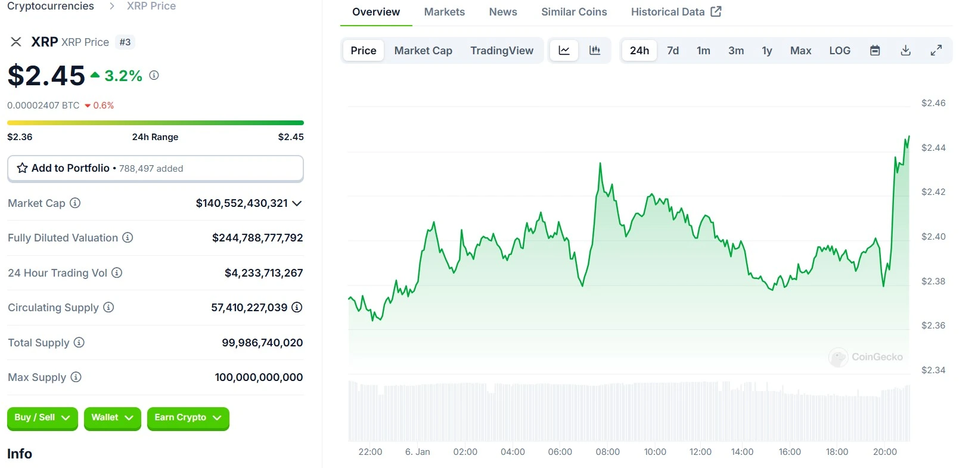
Task: Open Historical Data external link icon
Action: coord(716,11)
